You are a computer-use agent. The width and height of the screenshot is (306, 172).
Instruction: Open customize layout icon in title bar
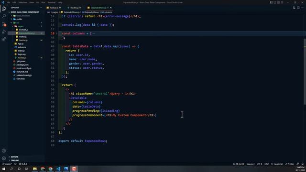pos(282,2)
